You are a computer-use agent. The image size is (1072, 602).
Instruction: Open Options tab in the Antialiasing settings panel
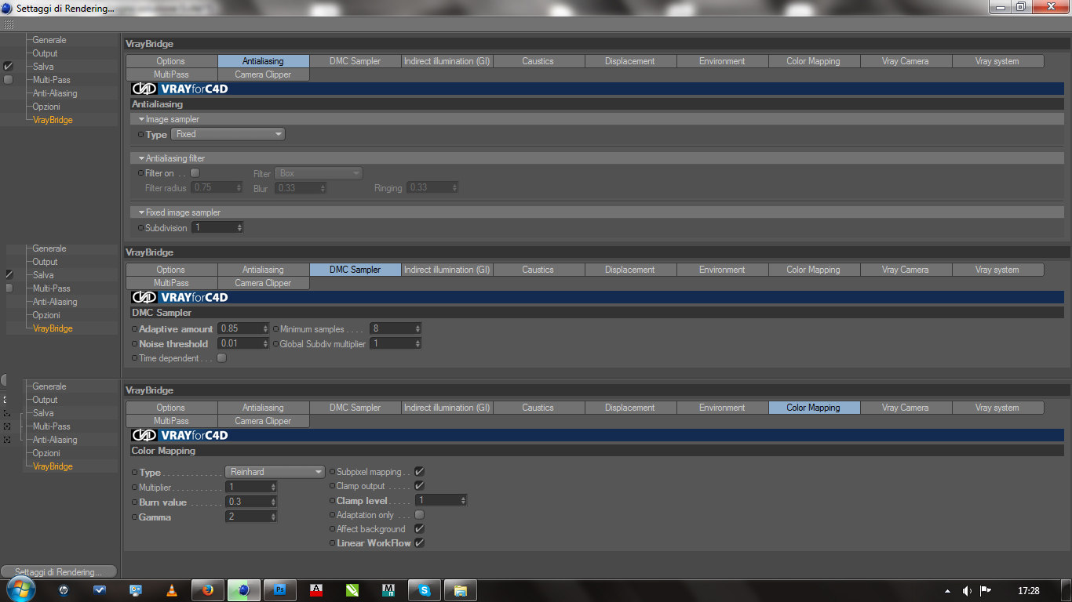pos(171,61)
